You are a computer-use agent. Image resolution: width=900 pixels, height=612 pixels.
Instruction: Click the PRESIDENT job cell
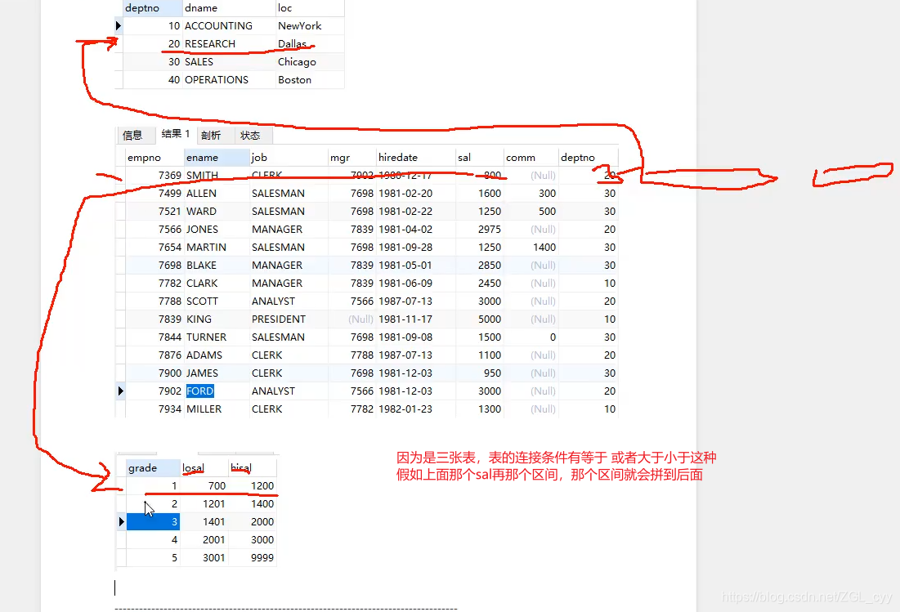click(x=289, y=319)
